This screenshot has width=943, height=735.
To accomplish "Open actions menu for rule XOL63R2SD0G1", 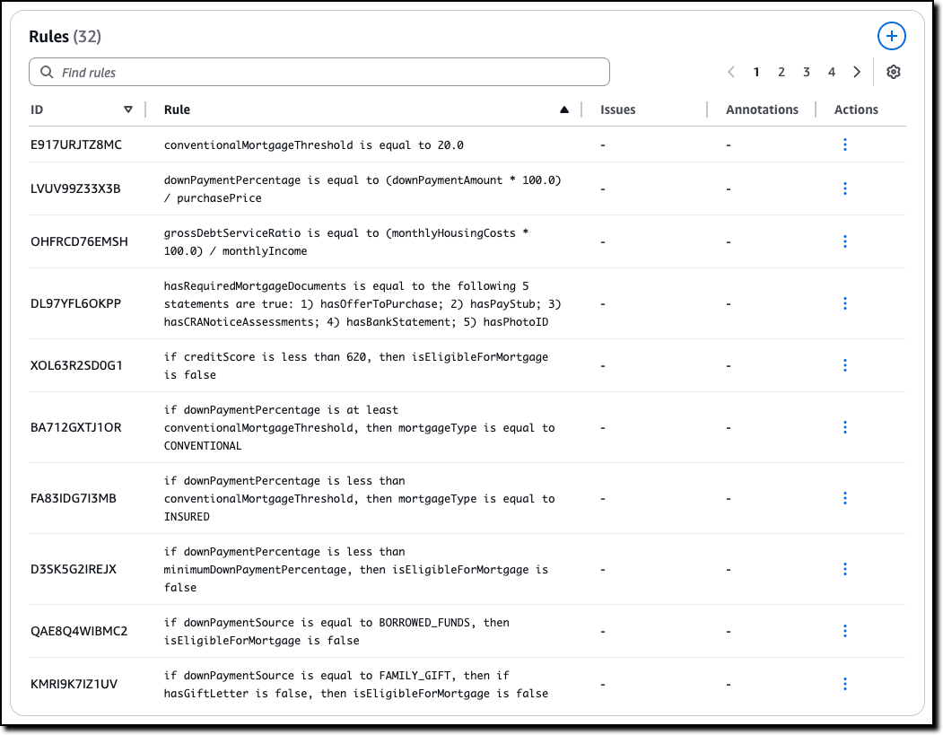I will coord(845,365).
